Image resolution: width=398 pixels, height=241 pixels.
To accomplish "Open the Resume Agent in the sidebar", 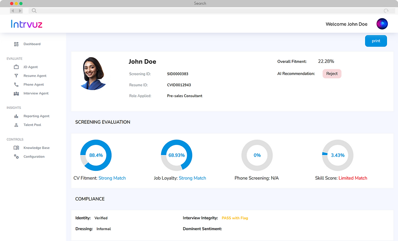I will point(16,76).
